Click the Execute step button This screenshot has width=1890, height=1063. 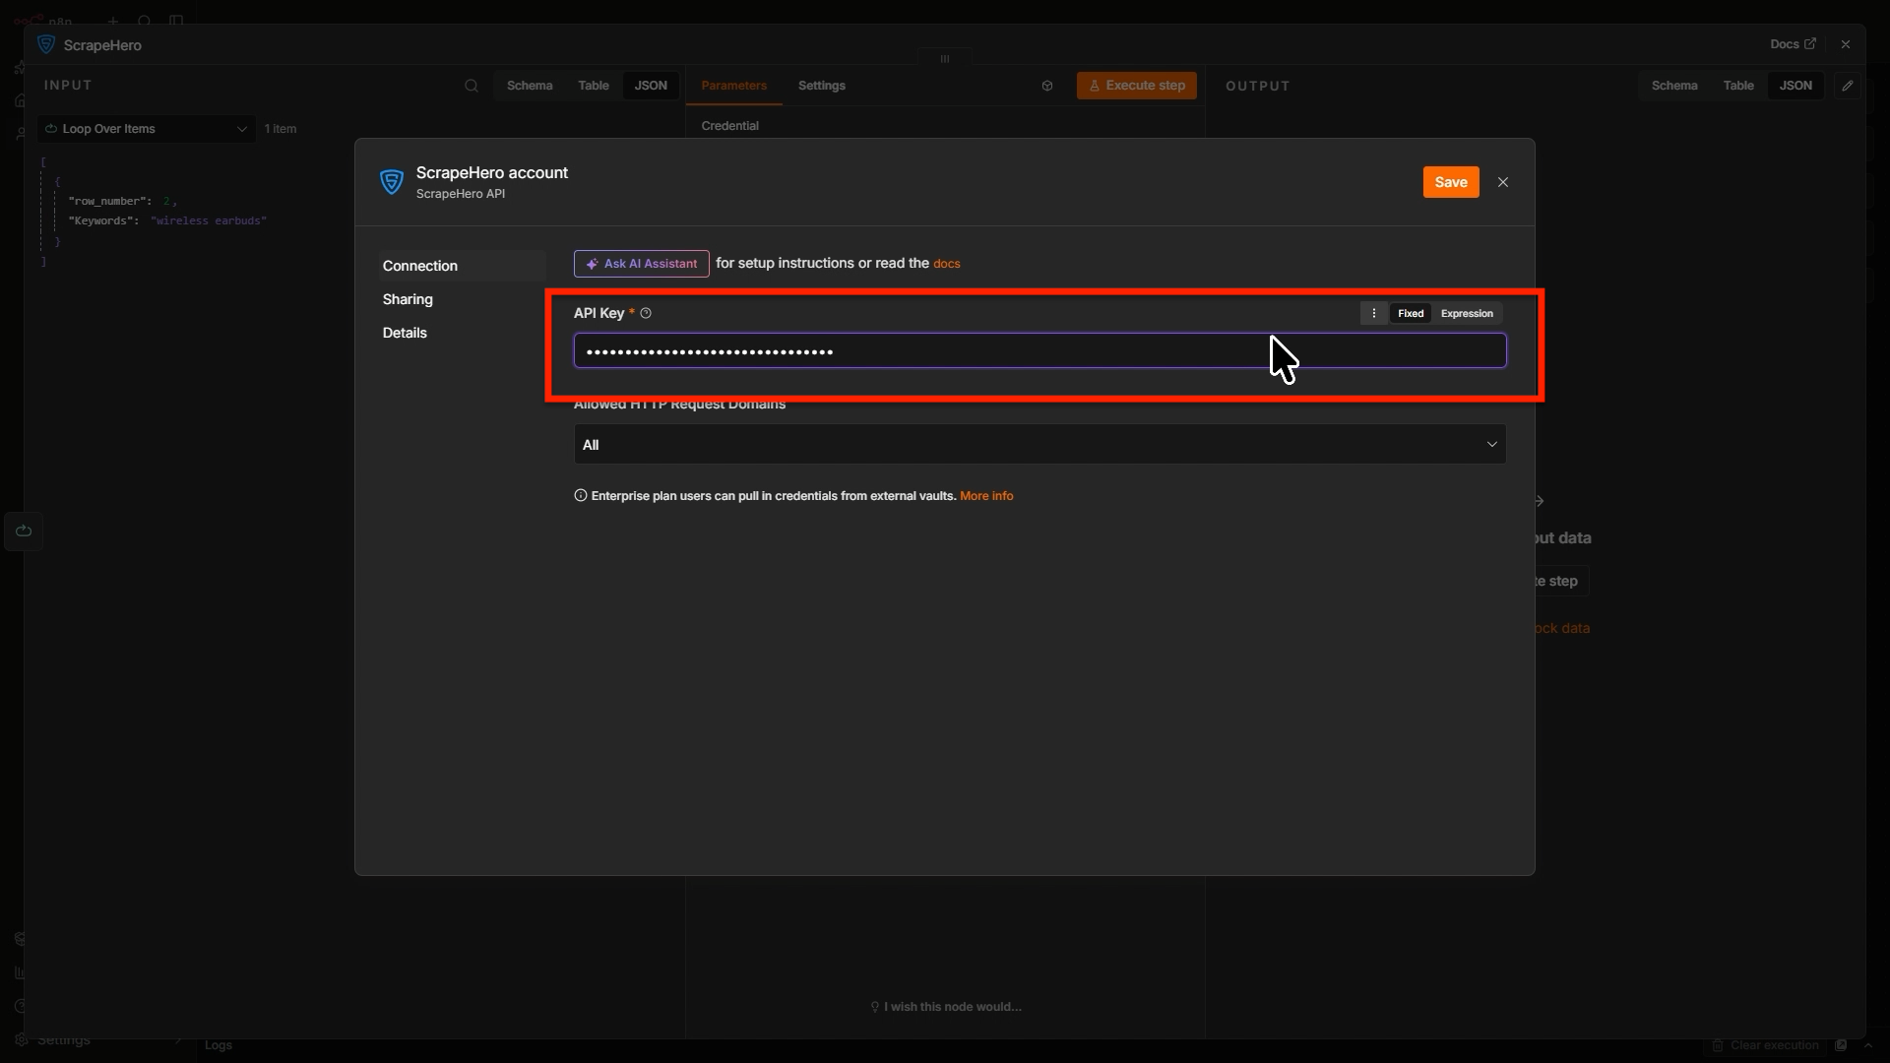tap(1136, 86)
